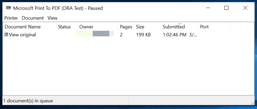Click the Submitted column header
Viewport: 257px width, 109px height.
click(x=174, y=27)
